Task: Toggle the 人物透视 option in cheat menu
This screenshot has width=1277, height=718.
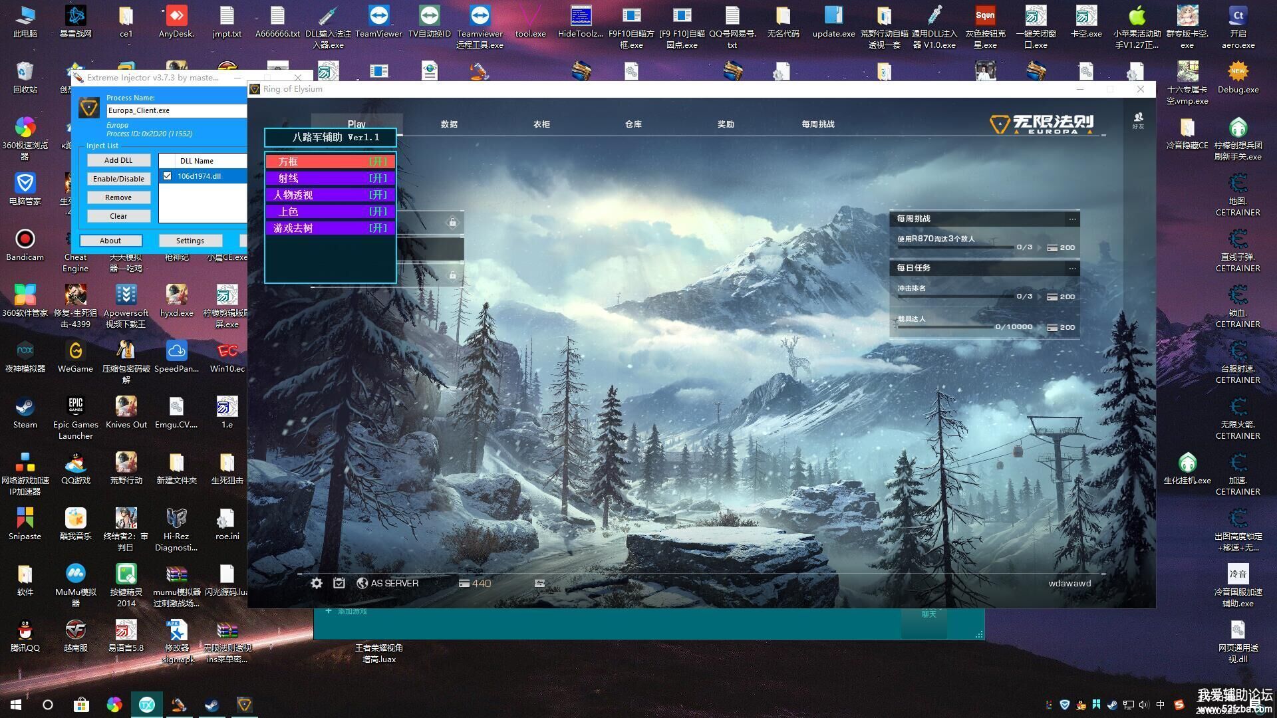Action: tap(331, 195)
